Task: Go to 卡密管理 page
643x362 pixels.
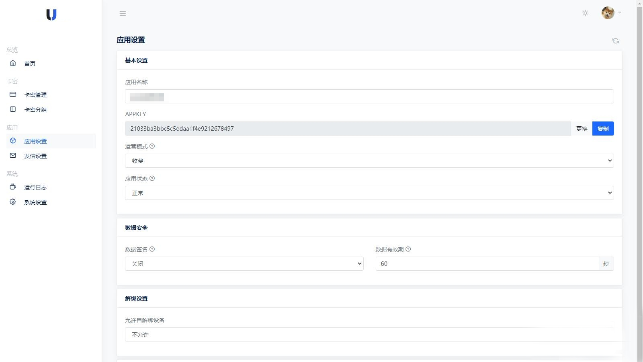Action: coord(51,95)
